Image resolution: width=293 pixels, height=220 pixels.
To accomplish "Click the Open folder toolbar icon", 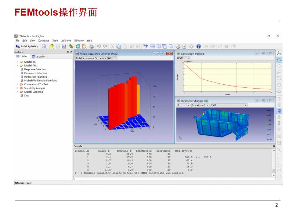I will pos(51,46).
